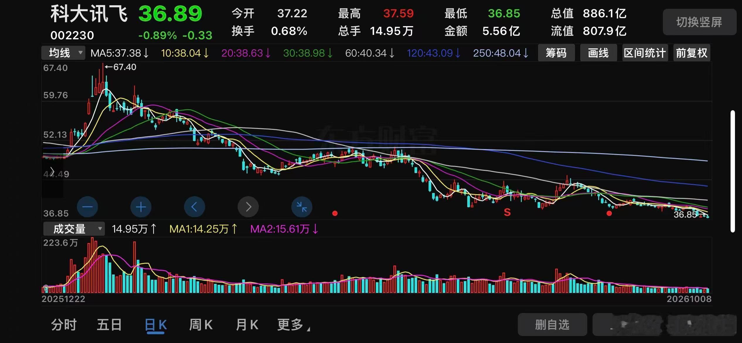Shift chart left with the blue arrow
Screen dimensions: 742x343
tap(194, 207)
